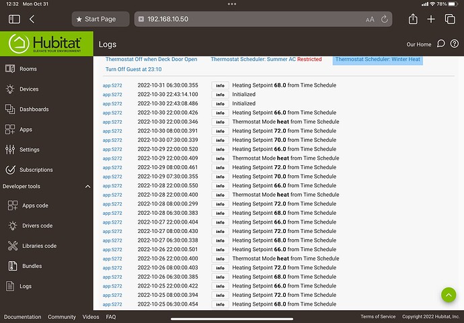
Task: Open Drivers code in developer tools
Action: pos(37,226)
